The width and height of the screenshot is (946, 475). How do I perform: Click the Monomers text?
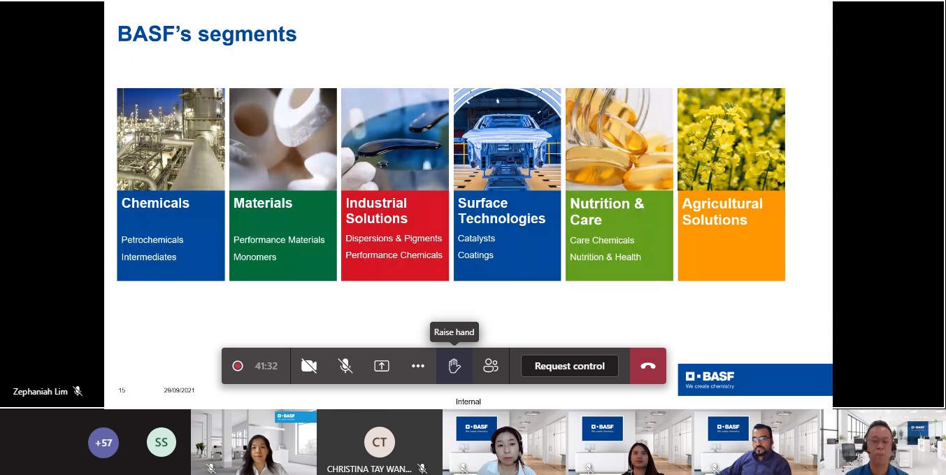click(255, 257)
